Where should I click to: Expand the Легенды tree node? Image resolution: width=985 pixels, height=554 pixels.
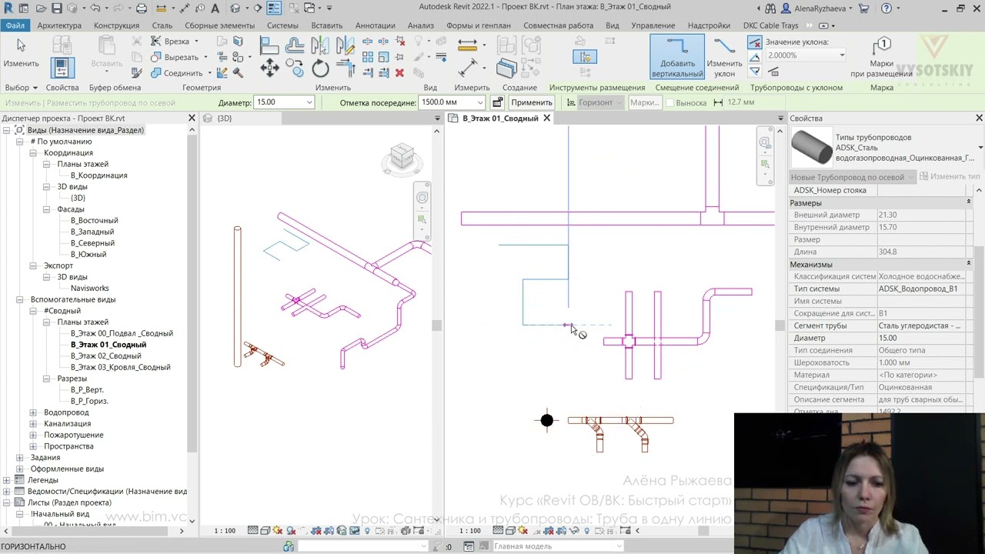(6, 480)
